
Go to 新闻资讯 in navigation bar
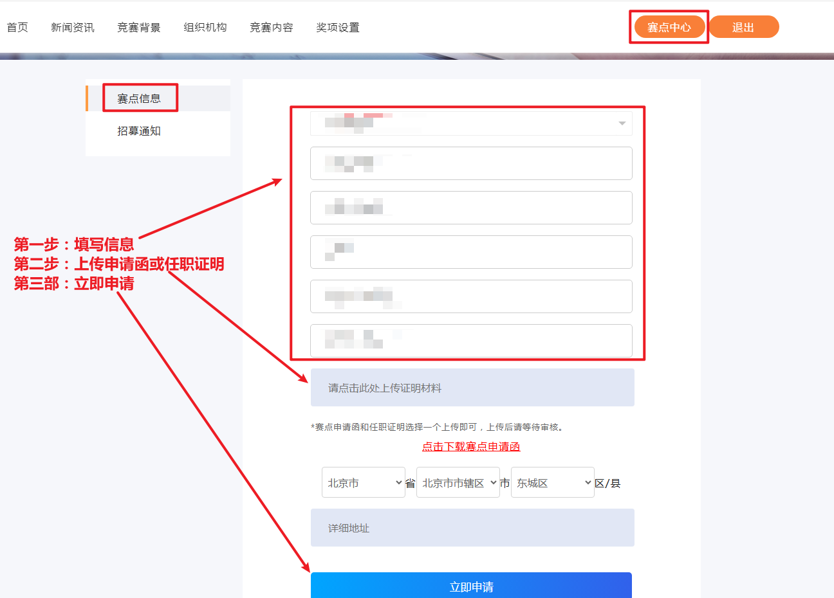click(72, 27)
